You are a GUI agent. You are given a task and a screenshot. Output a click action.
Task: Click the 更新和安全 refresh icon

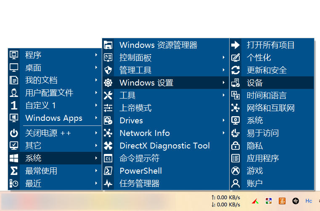pos(235,70)
